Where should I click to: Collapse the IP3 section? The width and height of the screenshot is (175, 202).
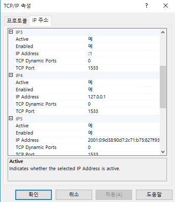(x=11, y=31)
